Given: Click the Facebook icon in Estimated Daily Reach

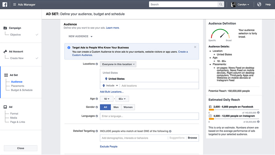Looking at the screenshot, I should tap(210, 107).
